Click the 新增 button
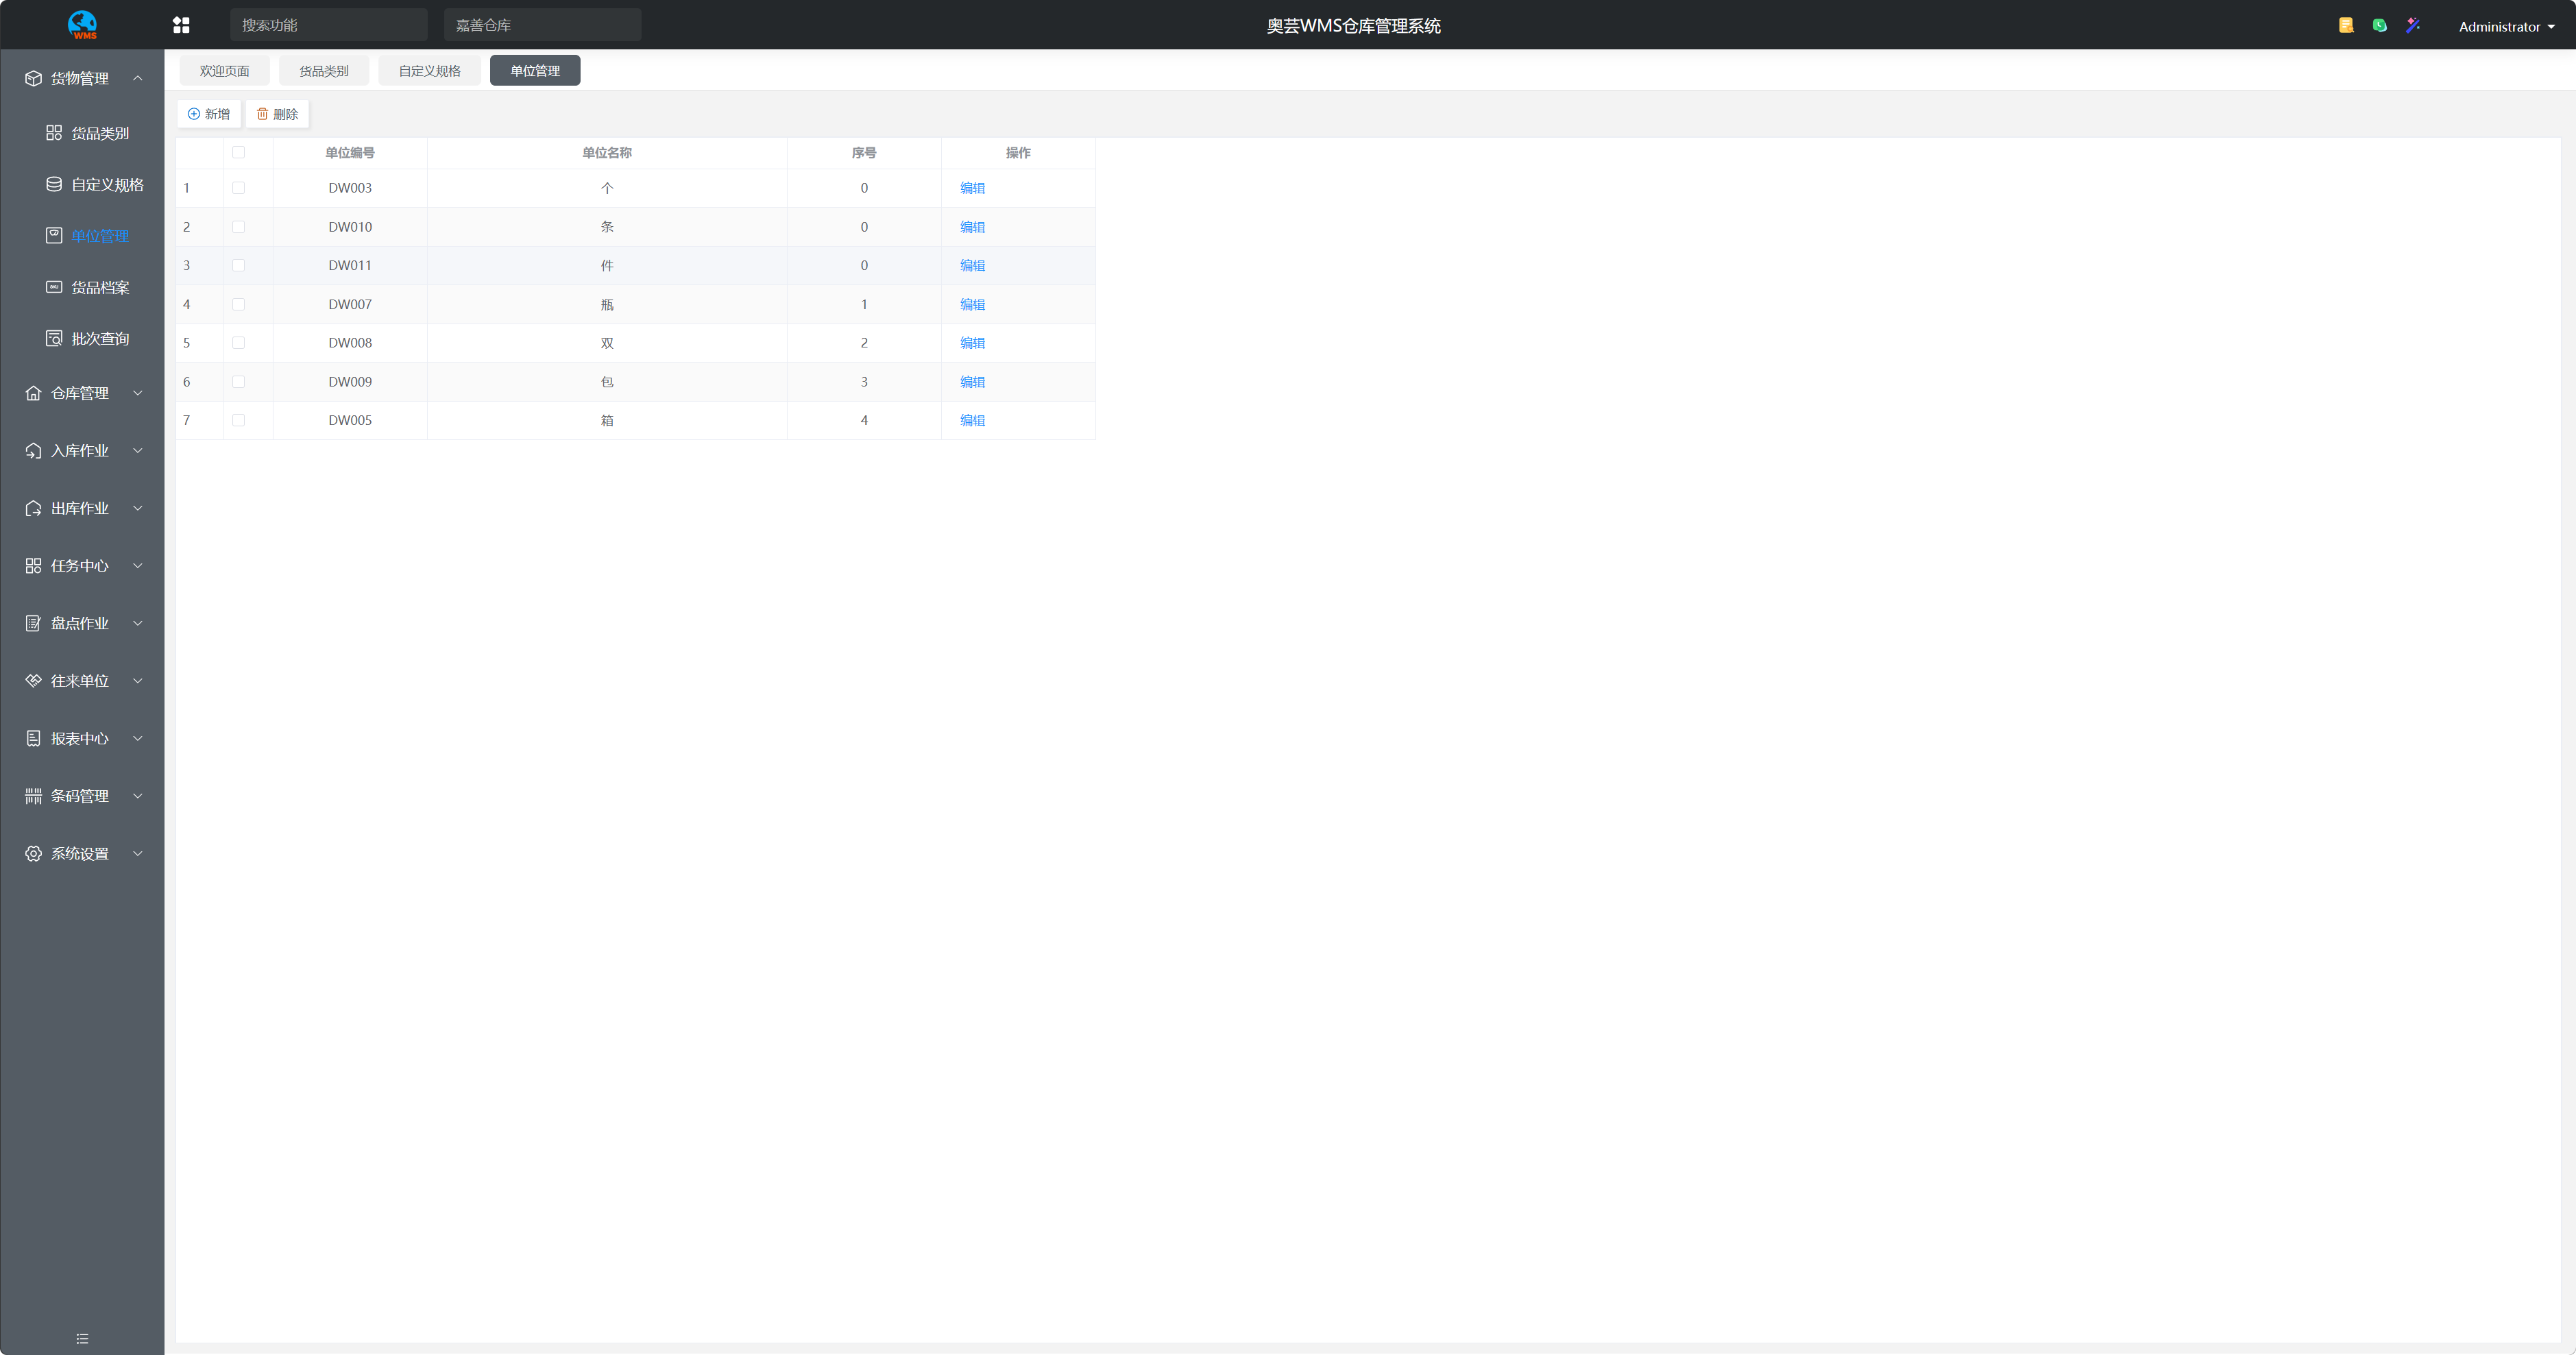2576x1355 pixels. pos(209,114)
